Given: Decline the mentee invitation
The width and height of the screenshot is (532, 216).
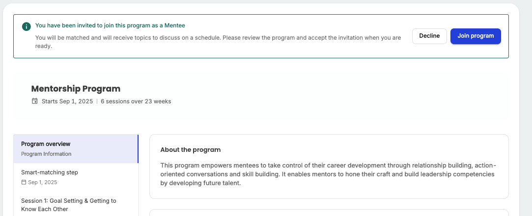Looking at the screenshot, I should 429,36.
